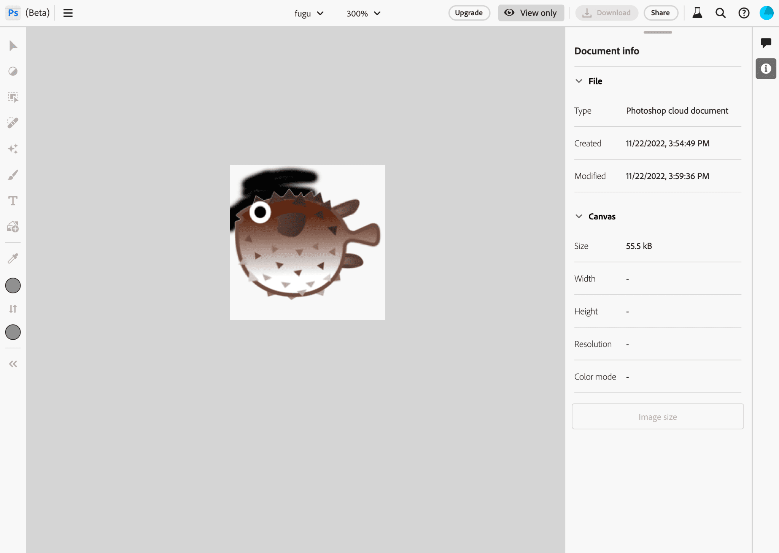Expand the File section in Document info
This screenshot has height=553, width=779.
click(579, 81)
